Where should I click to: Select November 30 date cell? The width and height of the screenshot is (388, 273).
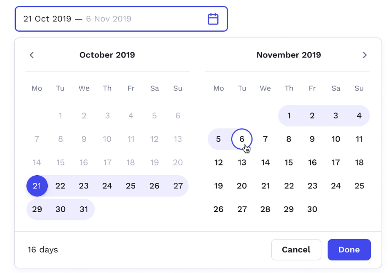(x=312, y=209)
